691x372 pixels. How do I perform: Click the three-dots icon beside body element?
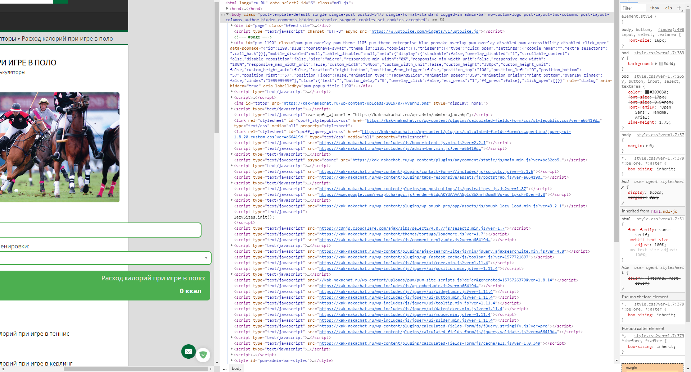[x=223, y=15]
